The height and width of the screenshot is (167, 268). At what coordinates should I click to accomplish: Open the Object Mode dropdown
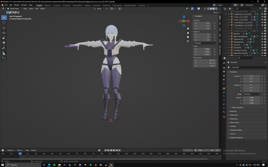pyautogui.click(x=13, y=8)
